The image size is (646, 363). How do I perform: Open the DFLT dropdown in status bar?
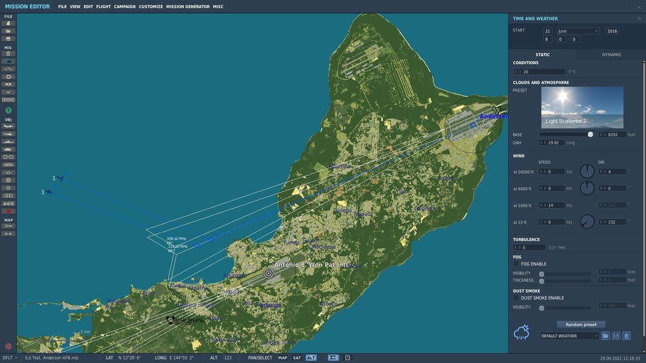tap(10, 358)
